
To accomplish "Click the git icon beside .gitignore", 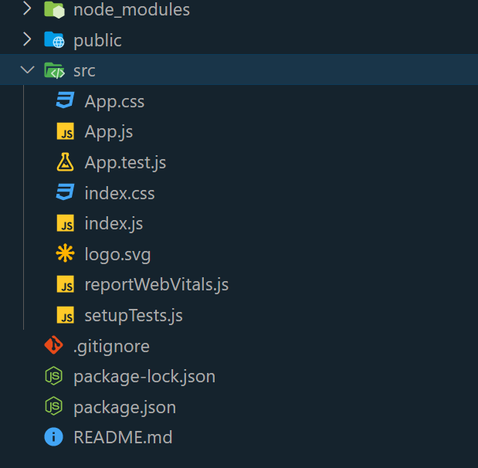I will click(x=53, y=345).
